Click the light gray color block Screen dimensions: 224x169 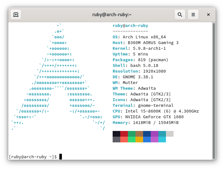(x=170, y=134)
